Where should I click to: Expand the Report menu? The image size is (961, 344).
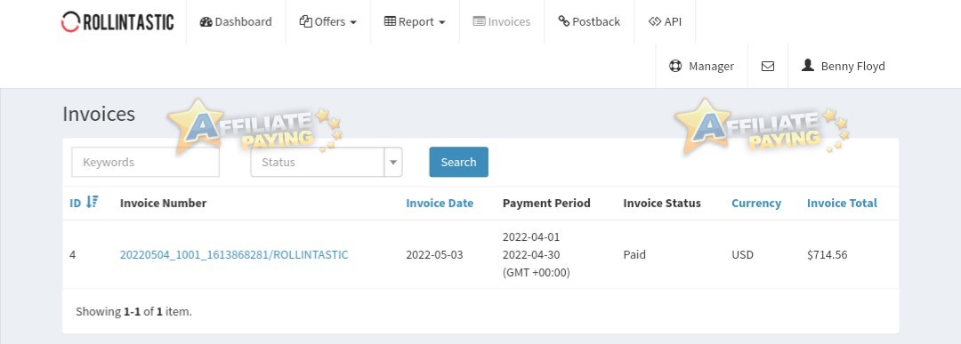pyautogui.click(x=415, y=21)
